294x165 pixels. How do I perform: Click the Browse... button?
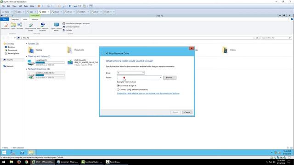[x=170, y=77]
